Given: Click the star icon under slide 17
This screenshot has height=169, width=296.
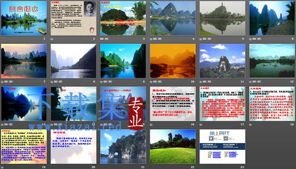Looking at the screenshot, I should 200,125.
